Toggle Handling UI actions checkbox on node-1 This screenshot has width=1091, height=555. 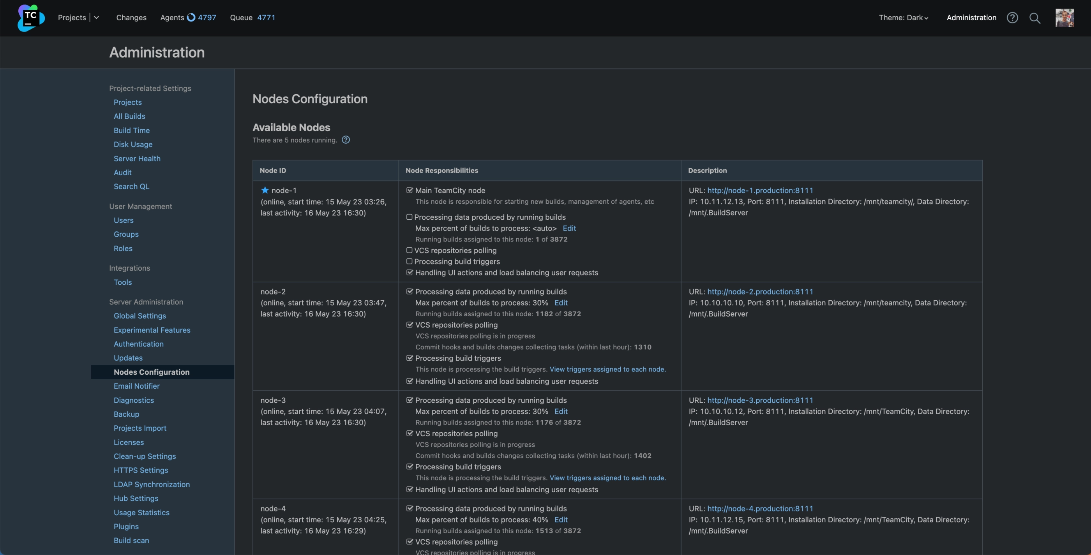410,272
